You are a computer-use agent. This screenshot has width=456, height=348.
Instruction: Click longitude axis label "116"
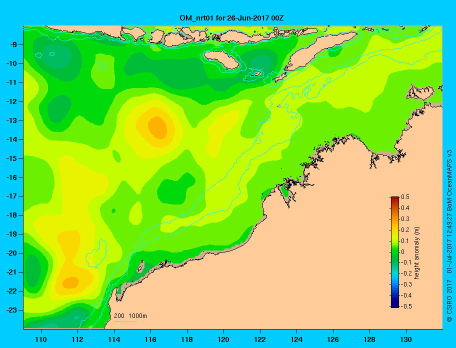tap(150, 339)
